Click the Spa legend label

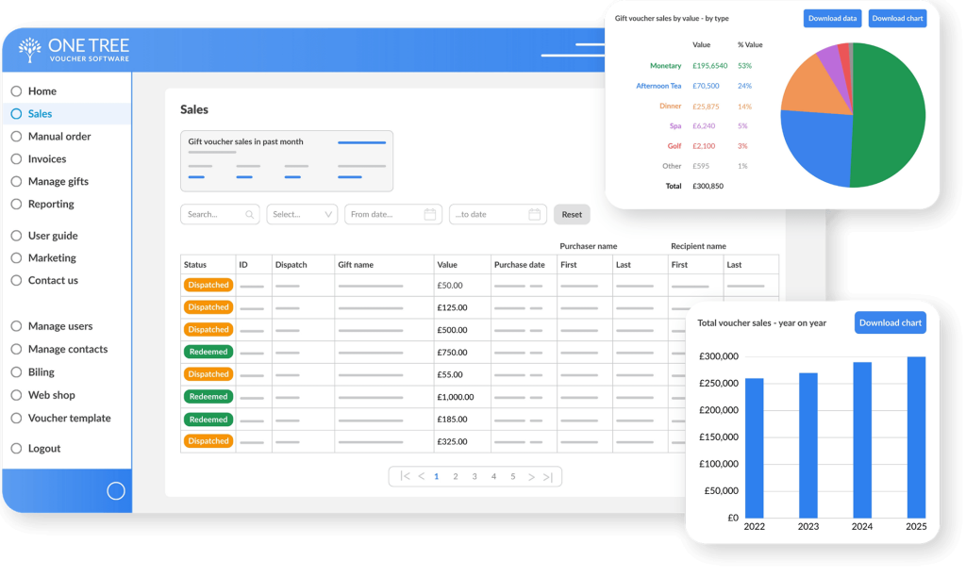(675, 126)
